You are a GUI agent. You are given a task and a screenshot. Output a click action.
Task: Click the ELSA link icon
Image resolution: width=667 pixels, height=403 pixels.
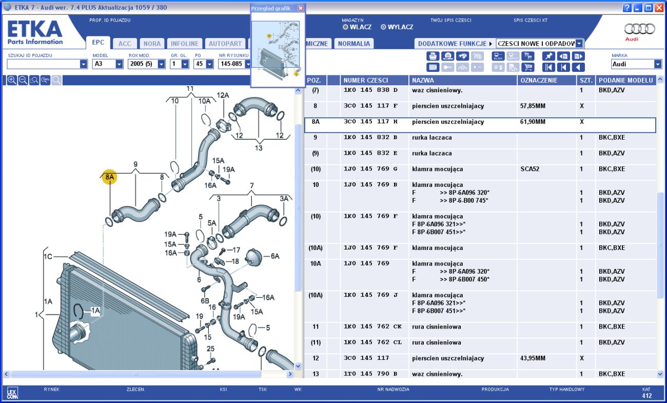pyautogui.click(x=498, y=56)
